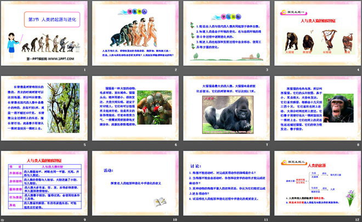The height and width of the screenshot is (222, 362).
Task: Click the slide number 9 label
Action: click(x=84, y=220)
